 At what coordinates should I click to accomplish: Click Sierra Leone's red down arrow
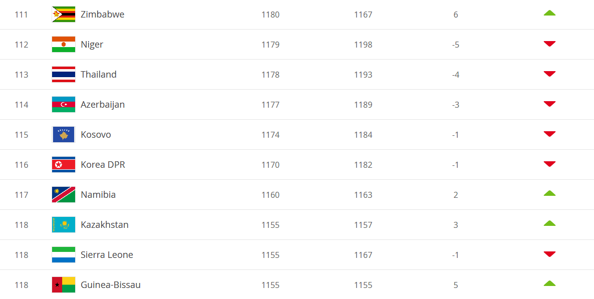549,254
